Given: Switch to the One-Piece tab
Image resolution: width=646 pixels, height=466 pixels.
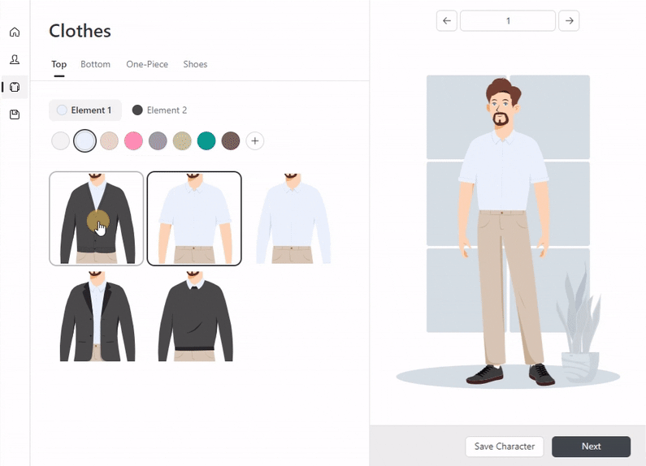Looking at the screenshot, I should 147,64.
